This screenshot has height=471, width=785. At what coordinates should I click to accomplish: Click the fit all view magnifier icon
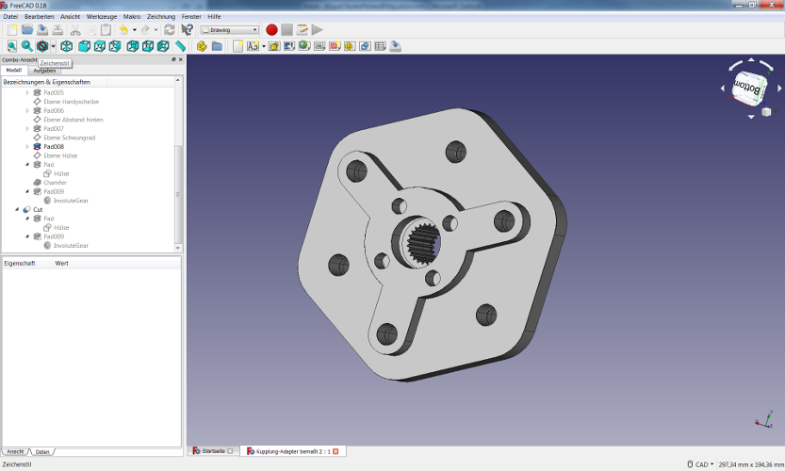click(x=11, y=46)
